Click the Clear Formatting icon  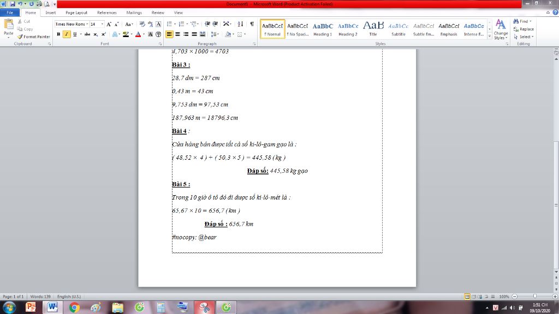pos(142,24)
